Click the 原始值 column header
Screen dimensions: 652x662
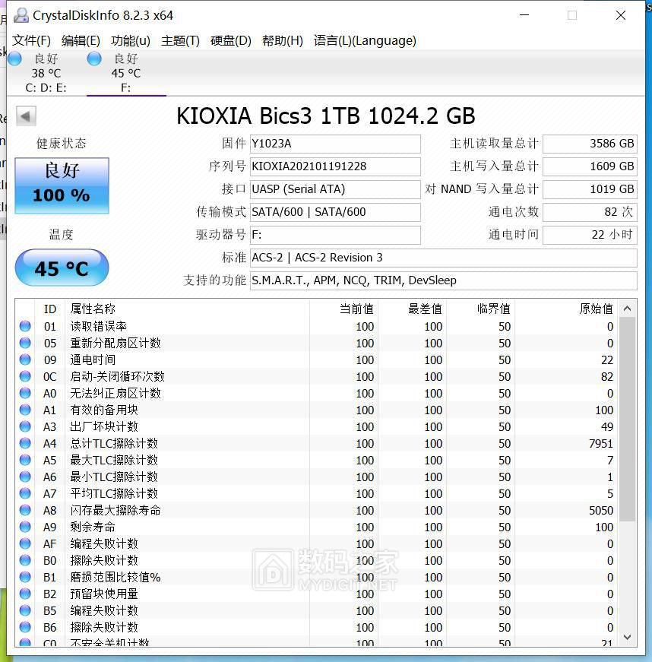point(566,309)
